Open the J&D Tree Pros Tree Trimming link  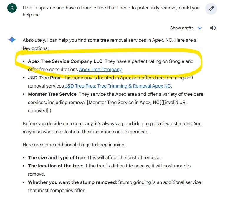[x=118, y=86]
